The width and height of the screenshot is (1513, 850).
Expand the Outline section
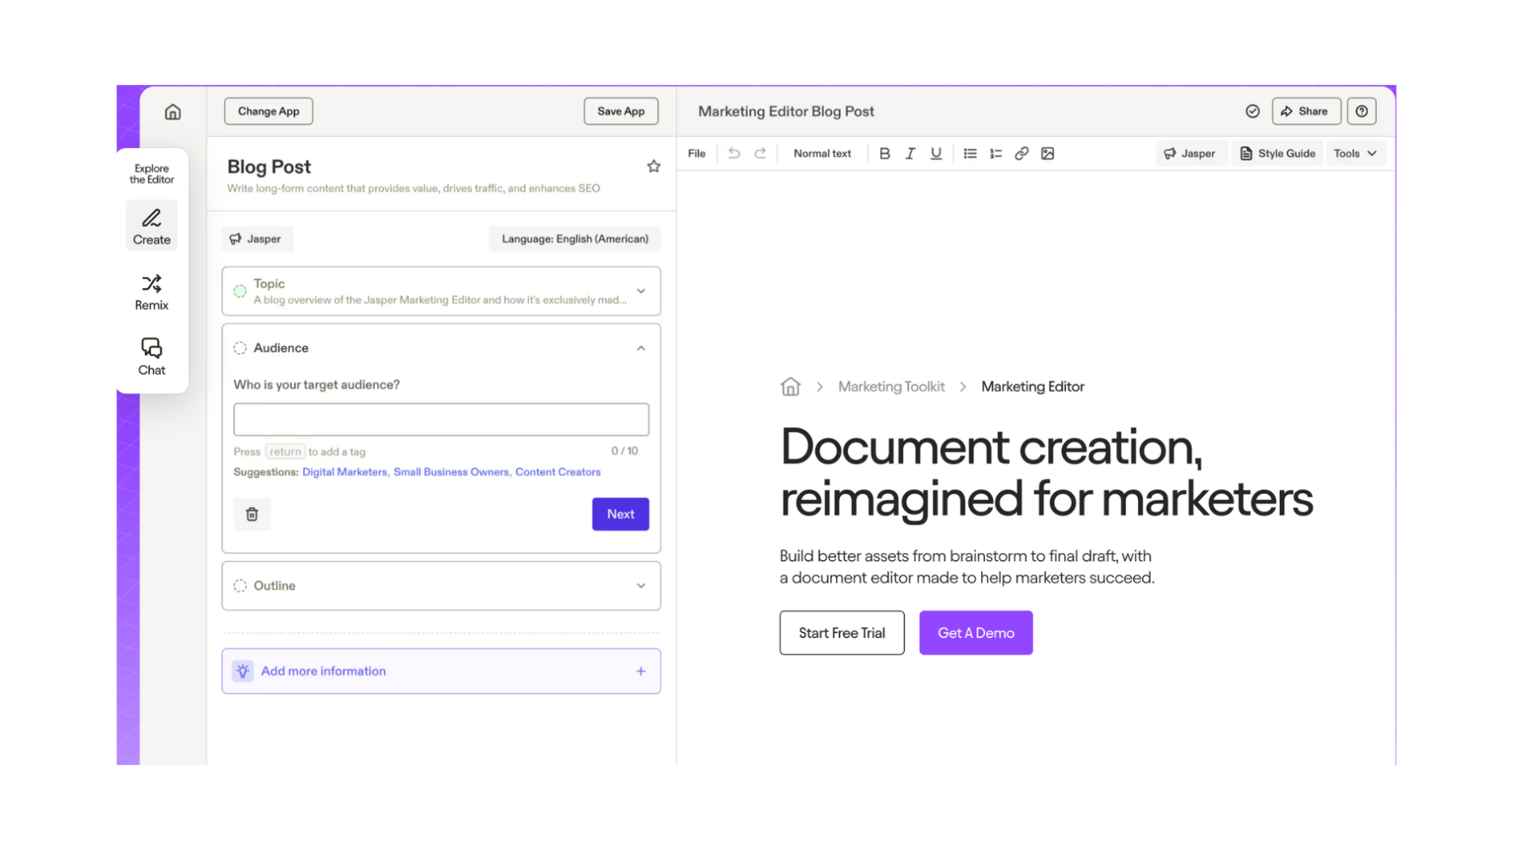coord(640,586)
